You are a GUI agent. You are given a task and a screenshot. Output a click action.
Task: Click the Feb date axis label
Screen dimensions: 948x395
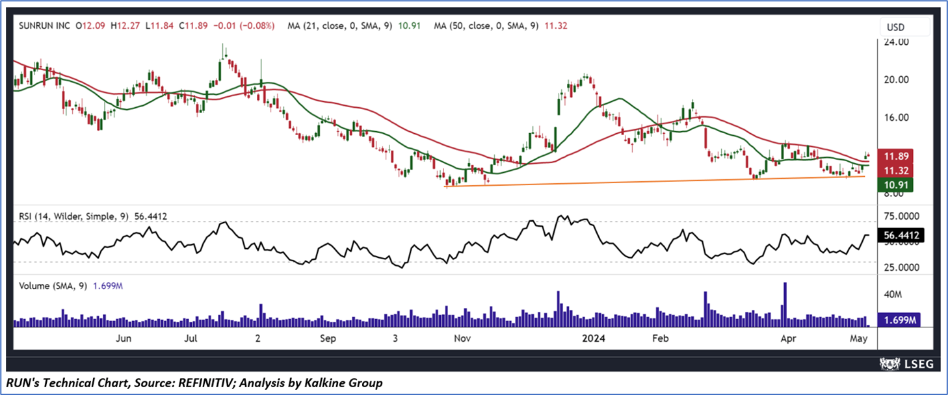point(660,338)
